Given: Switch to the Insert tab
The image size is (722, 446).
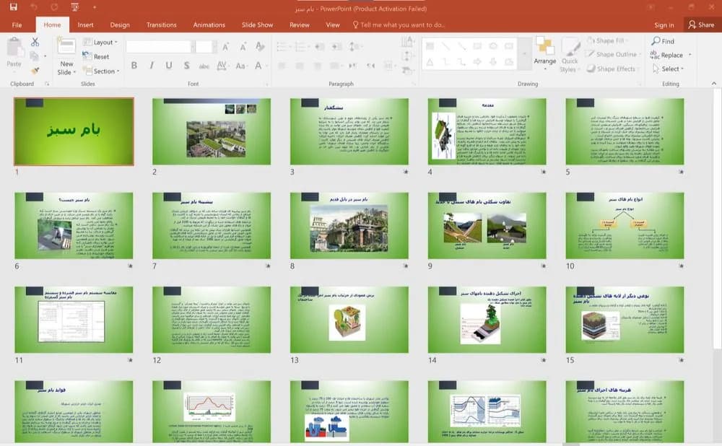Looking at the screenshot, I should (85, 25).
